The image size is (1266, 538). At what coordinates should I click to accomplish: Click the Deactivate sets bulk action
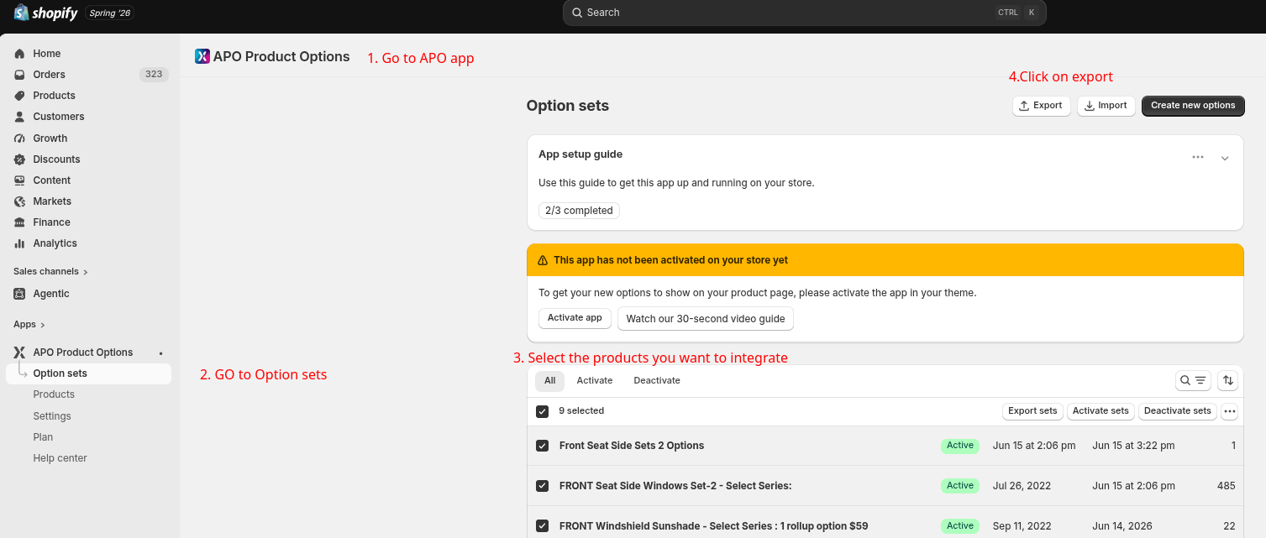point(1178,411)
